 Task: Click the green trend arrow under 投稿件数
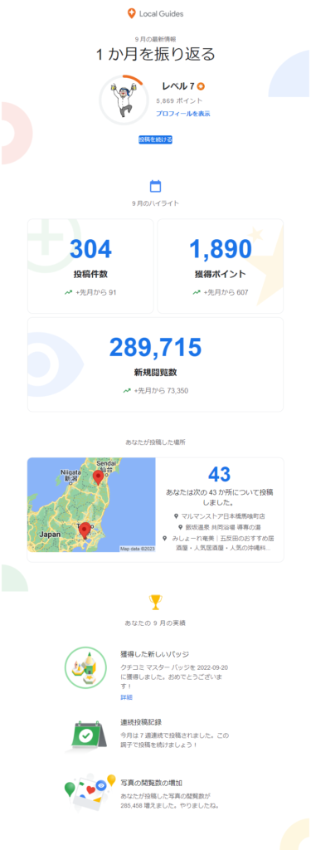click(68, 293)
